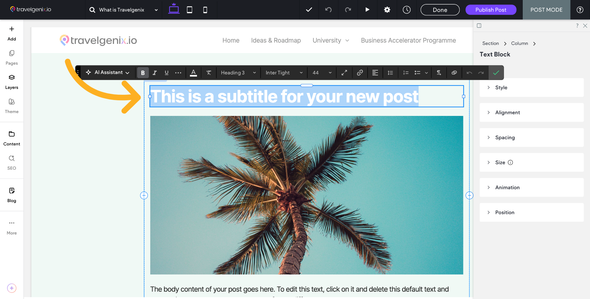Viewport: 590px width, 299px height.
Task: Insert a link using the toolbar link icon
Action: [360, 72]
